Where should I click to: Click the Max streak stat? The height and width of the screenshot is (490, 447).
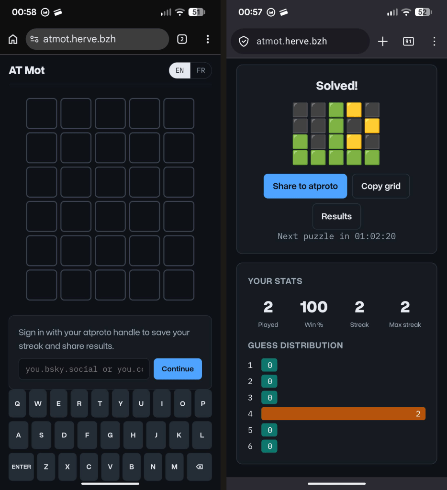click(405, 313)
